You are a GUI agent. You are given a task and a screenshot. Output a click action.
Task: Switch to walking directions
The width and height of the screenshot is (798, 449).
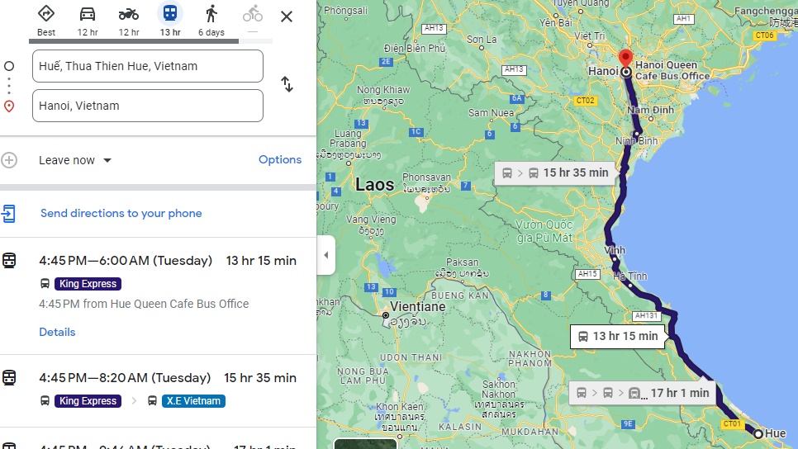click(211, 14)
